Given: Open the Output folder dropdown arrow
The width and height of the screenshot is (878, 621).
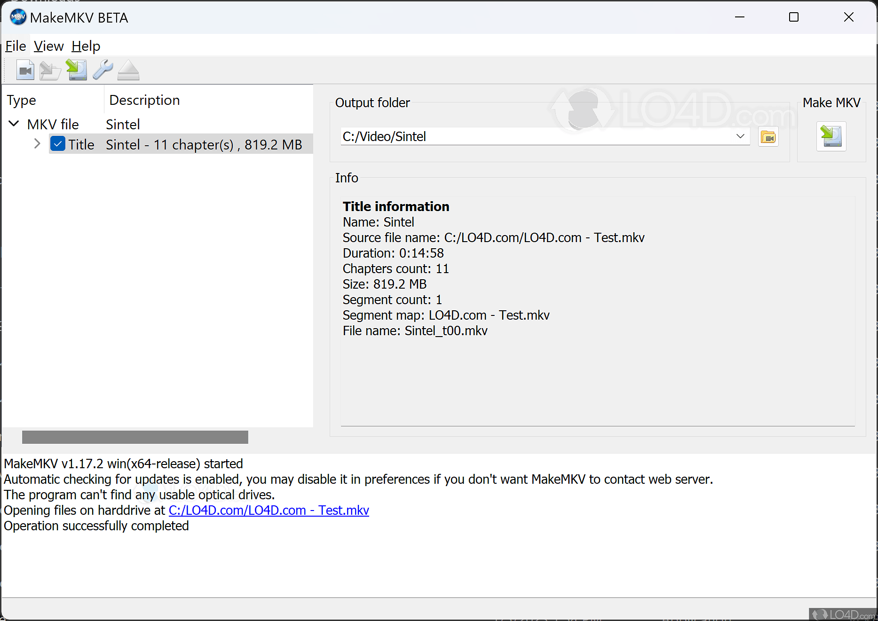Looking at the screenshot, I should tap(740, 136).
